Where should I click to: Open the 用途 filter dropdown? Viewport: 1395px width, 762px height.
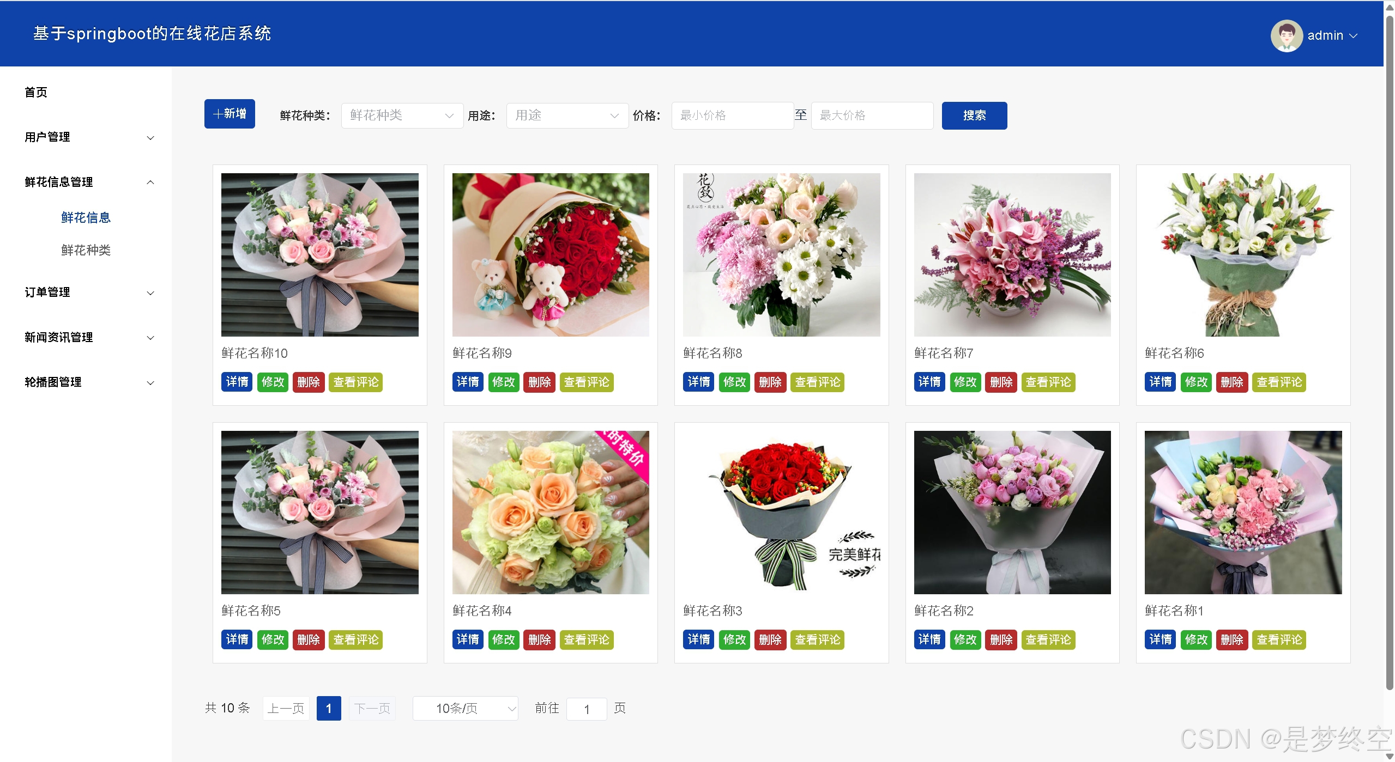(567, 115)
